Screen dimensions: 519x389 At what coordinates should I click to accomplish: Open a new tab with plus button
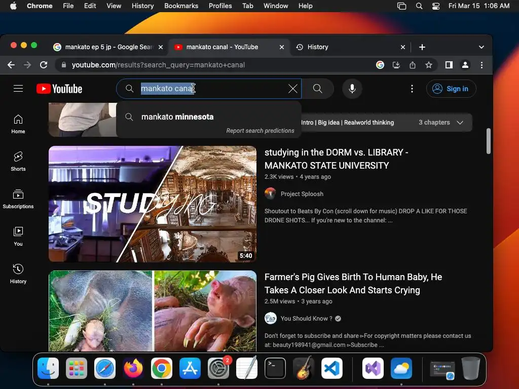pyautogui.click(x=422, y=47)
